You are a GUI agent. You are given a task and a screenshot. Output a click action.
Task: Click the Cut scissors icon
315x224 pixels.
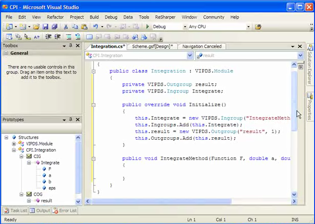pos(66,27)
